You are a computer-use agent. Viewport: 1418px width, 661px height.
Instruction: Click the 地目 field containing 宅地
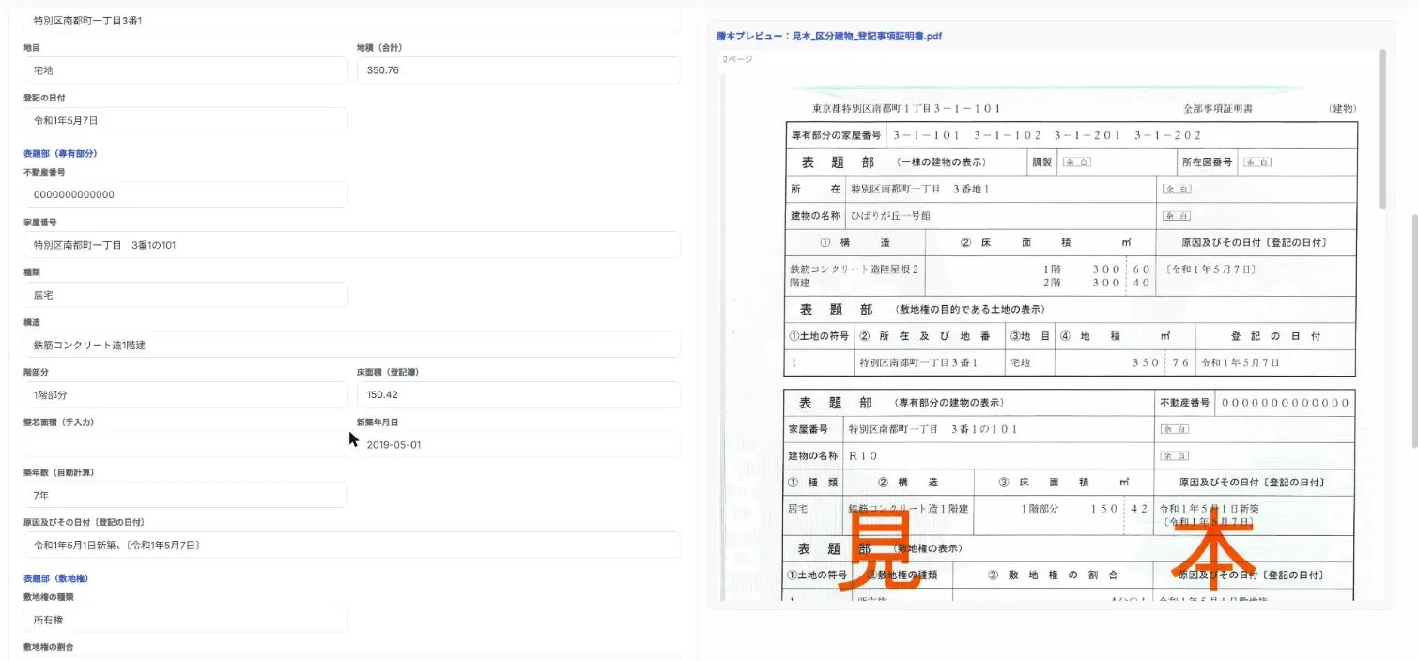[185, 69]
